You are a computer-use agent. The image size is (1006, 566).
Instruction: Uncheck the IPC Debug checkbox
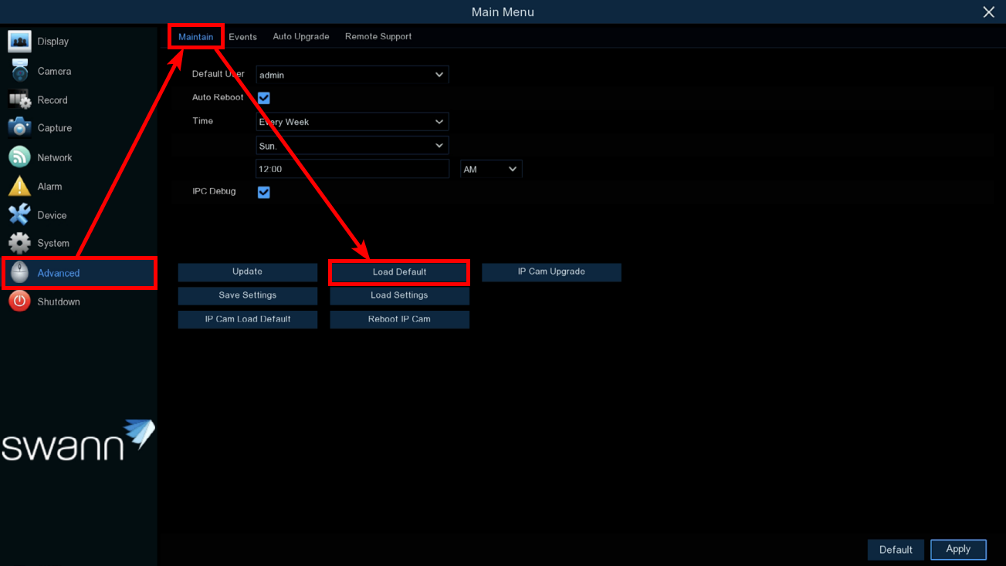264,192
